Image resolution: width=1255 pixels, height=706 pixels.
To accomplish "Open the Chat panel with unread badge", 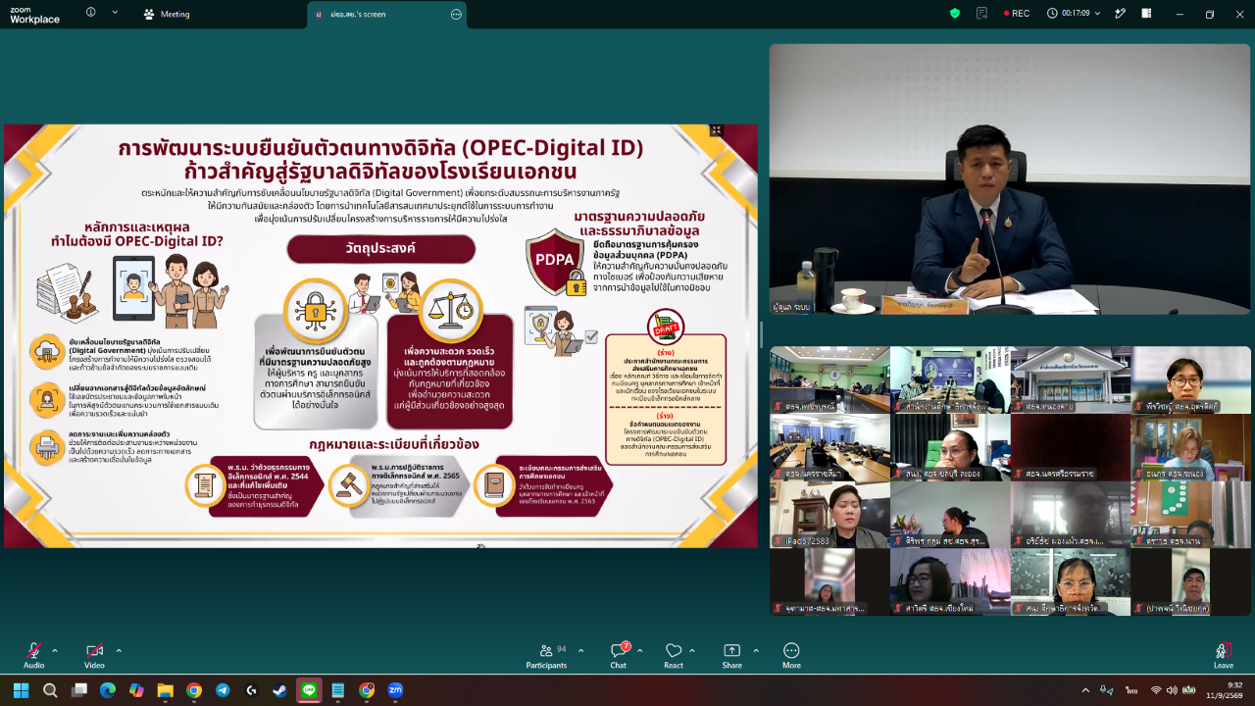I will point(619,655).
